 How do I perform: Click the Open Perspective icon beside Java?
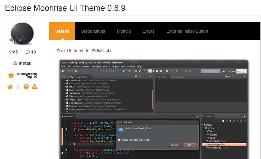click(x=224, y=71)
